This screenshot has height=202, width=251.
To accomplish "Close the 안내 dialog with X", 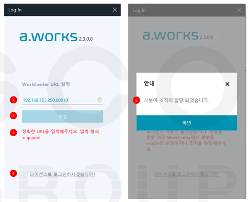I will (227, 84).
